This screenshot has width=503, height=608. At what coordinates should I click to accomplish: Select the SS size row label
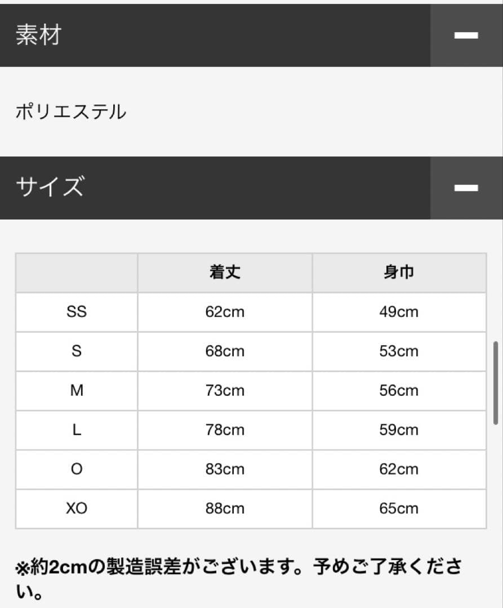[75, 312]
